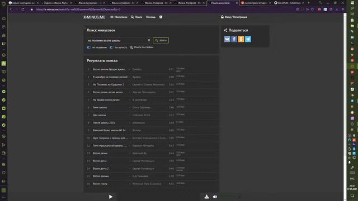
Task: Play track with the player play button
Action: [x=111, y=197]
